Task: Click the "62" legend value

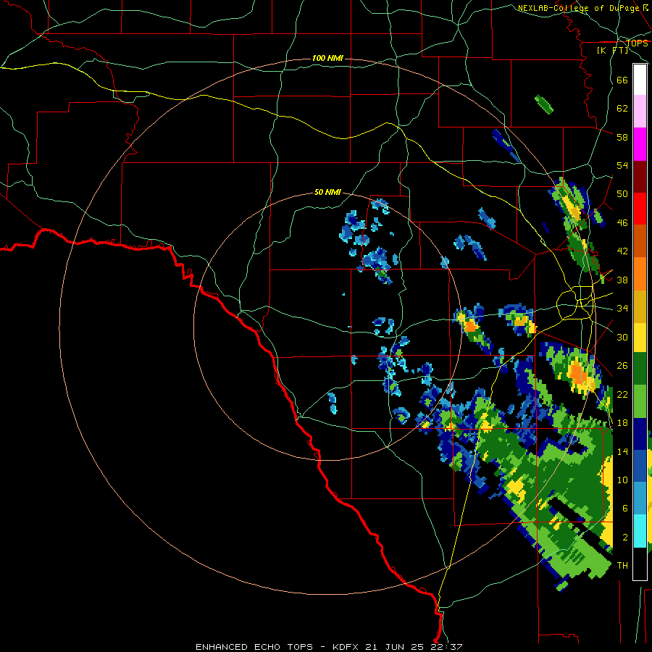Action: tap(622, 109)
